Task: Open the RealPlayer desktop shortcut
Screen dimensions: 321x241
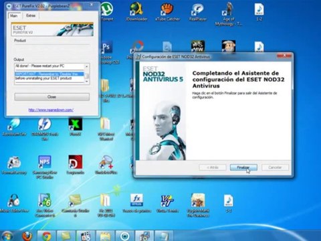Action: point(198,12)
